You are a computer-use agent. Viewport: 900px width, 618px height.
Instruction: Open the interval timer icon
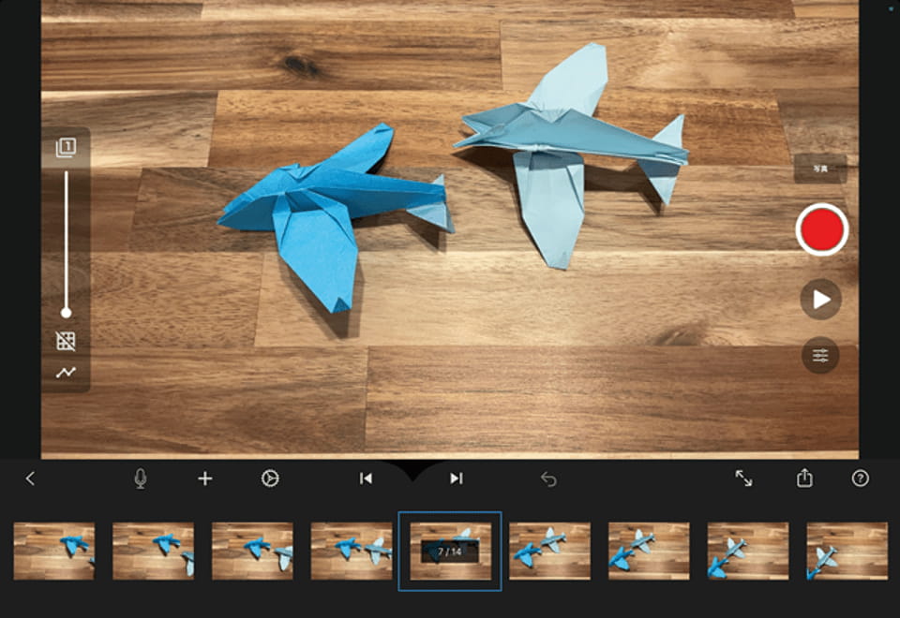(x=270, y=478)
